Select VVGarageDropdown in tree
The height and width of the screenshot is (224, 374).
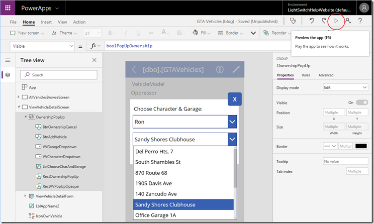tap(59, 147)
